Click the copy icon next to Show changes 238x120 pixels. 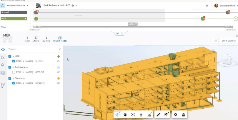point(215,41)
